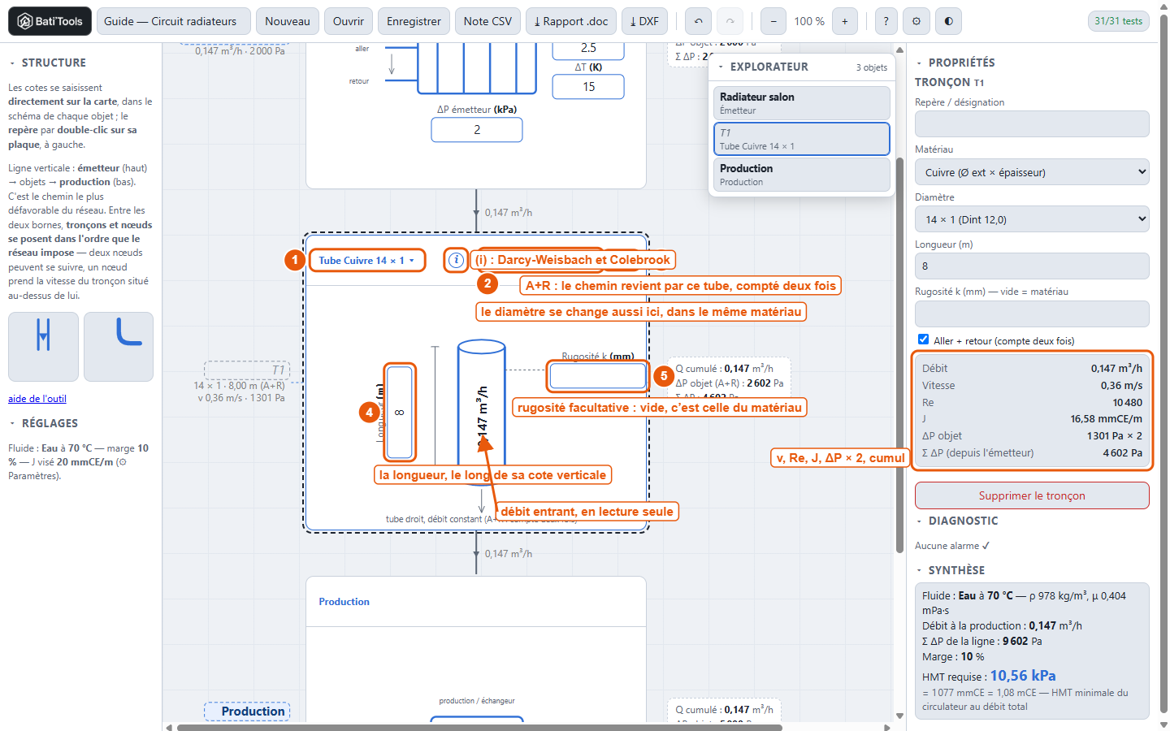Collapse the EXPLORATEUR panel

pyautogui.click(x=763, y=67)
